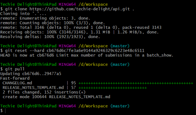This screenshot has height=115, width=196.
Task: Click the green plus bar for RELEASE_NOTES_TEMPLATE.md
Action: tap(113, 88)
